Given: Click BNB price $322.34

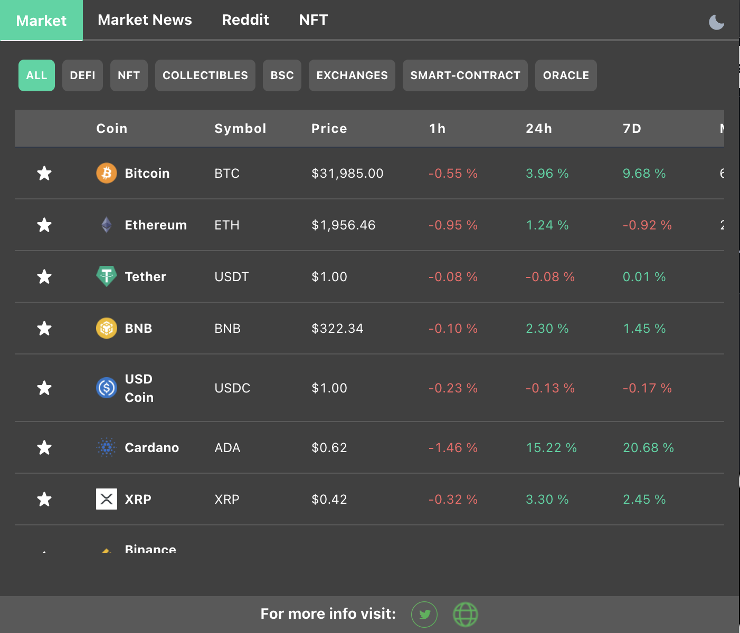Looking at the screenshot, I should (x=338, y=328).
